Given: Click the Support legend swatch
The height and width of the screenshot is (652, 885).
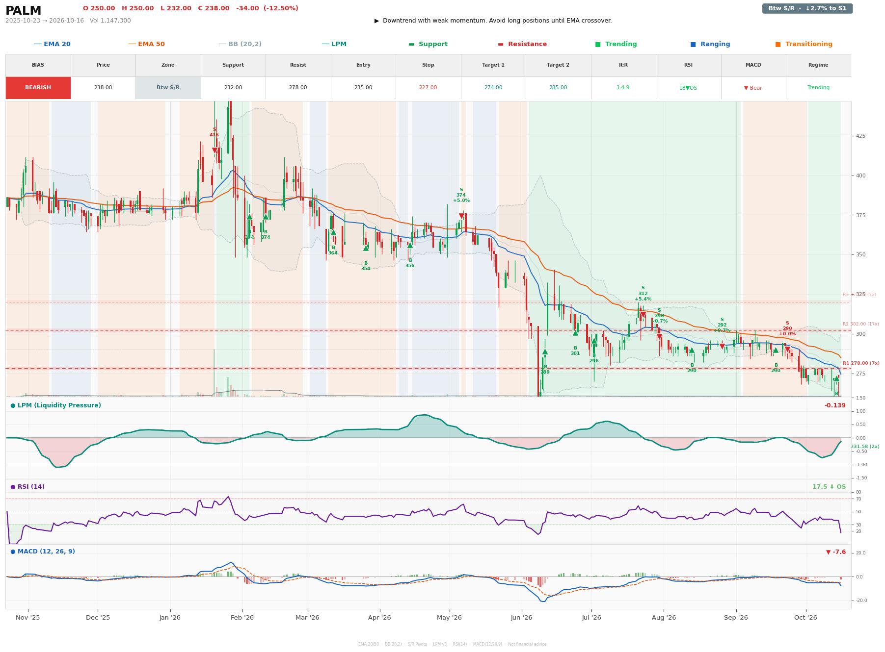Looking at the screenshot, I should tap(411, 44).
